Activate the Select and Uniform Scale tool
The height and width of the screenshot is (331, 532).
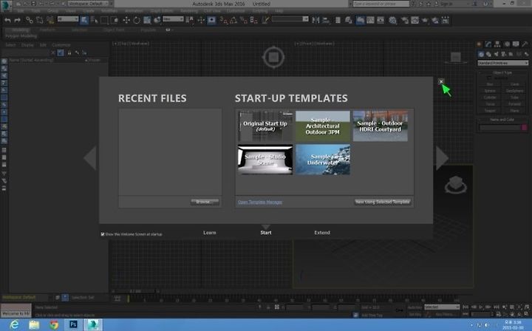(x=147, y=21)
